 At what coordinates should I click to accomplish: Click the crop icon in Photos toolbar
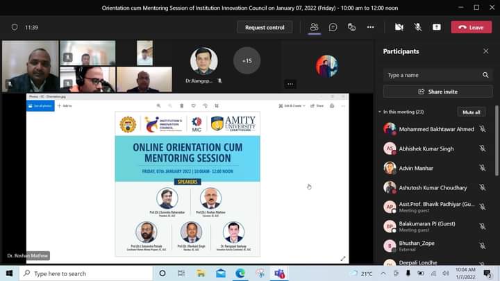click(217, 105)
